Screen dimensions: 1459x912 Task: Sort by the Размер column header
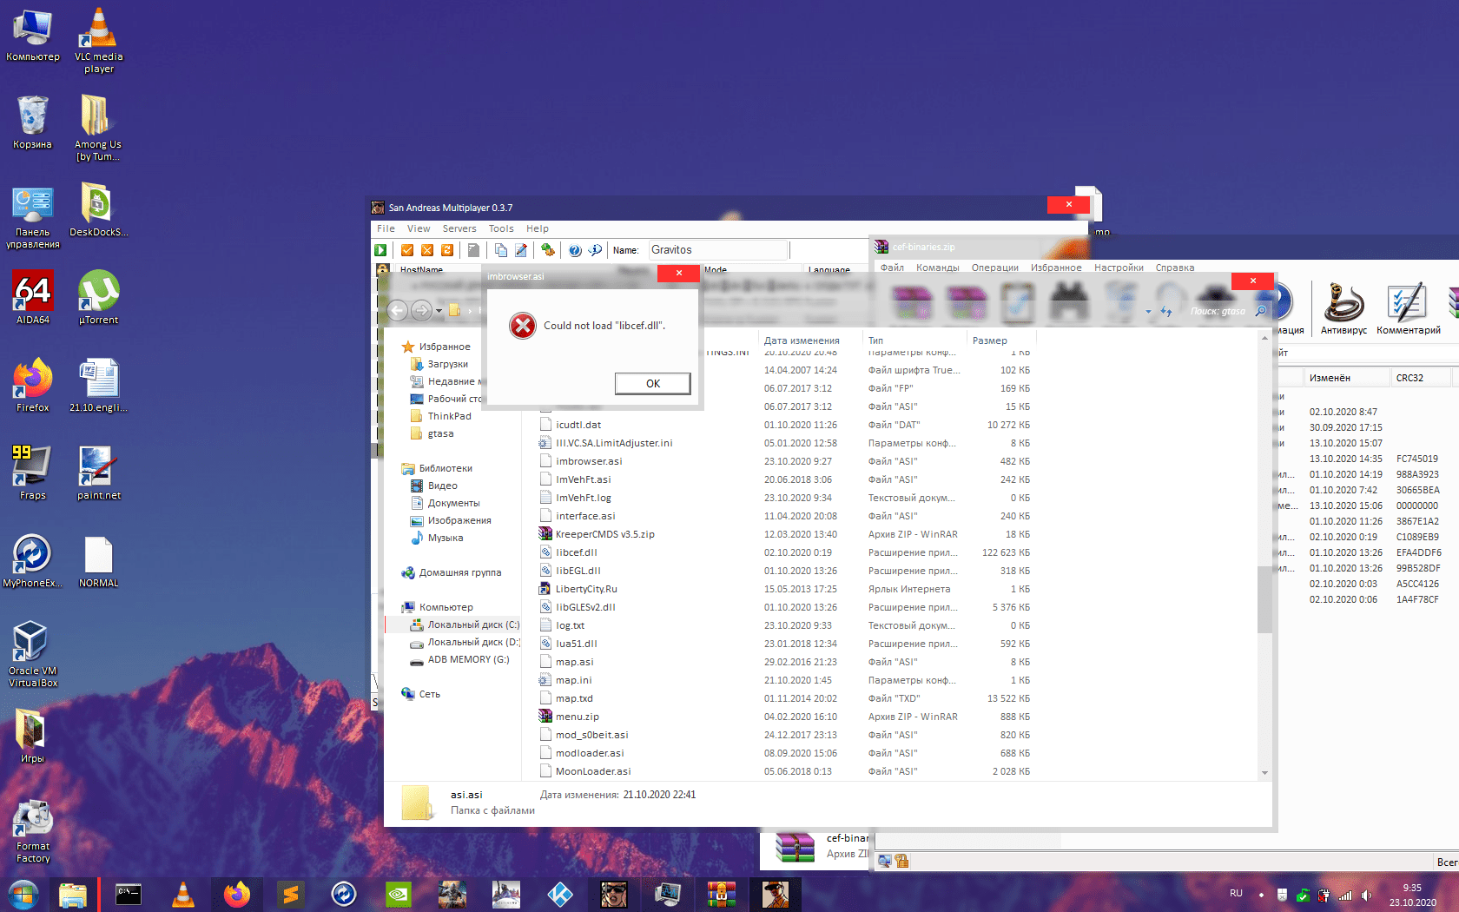pyautogui.click(x=989, y=340)
